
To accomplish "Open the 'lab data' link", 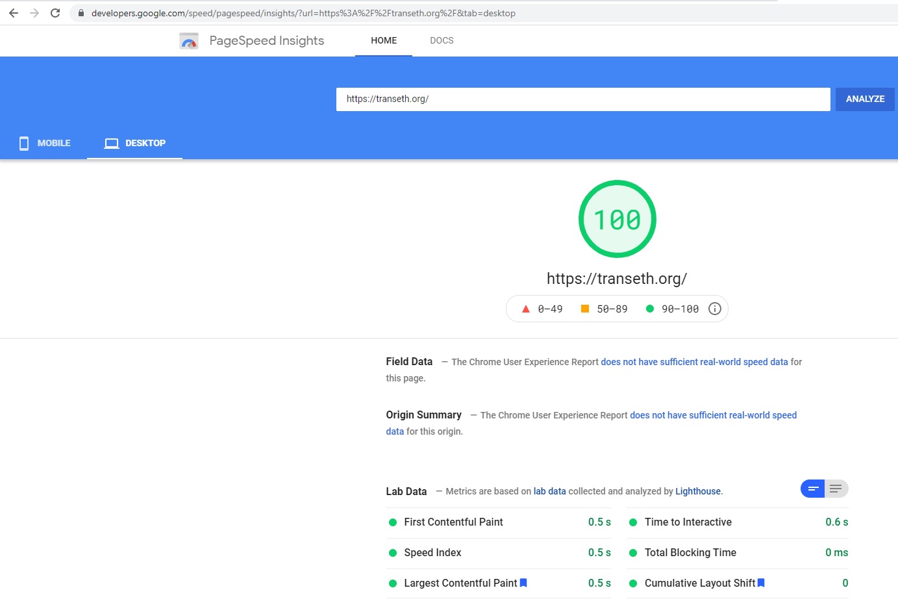I will (549, 491).
